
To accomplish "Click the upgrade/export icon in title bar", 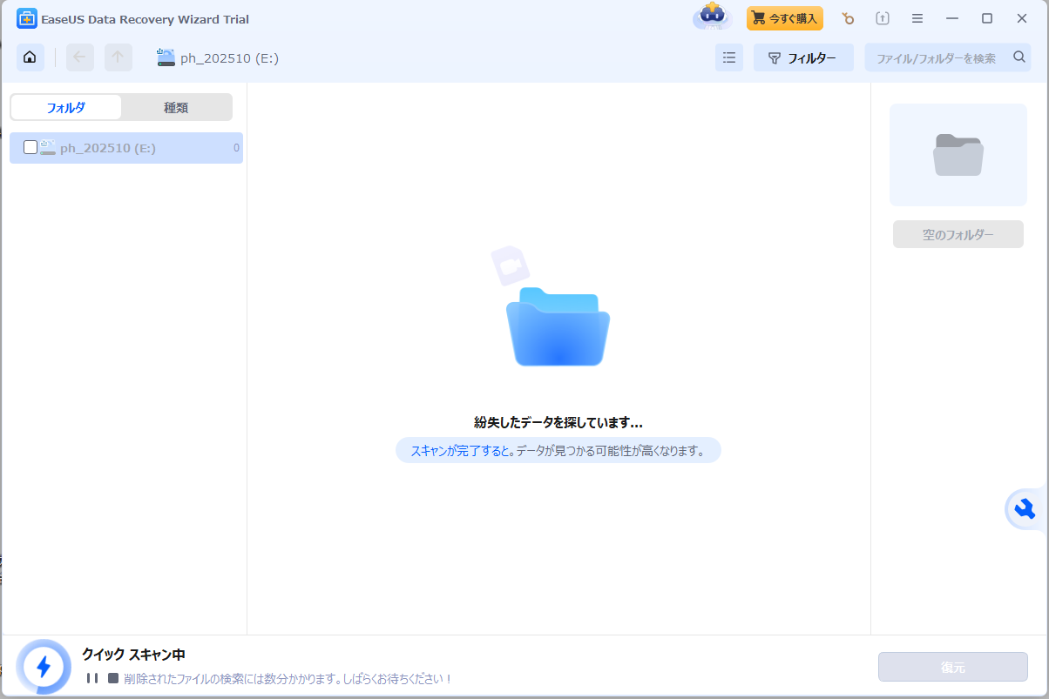I will 883,17.
